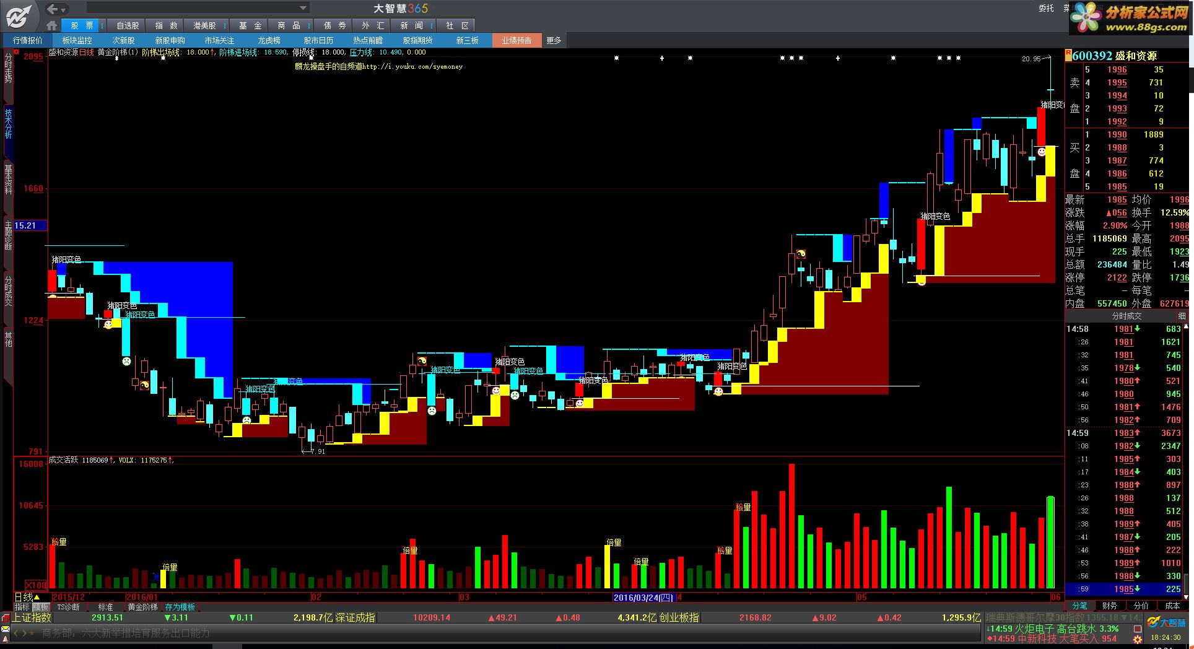Expand the 新闻 submenu dots
Image resolution: width=1194 pixels, height=649 pixels.
432,25
